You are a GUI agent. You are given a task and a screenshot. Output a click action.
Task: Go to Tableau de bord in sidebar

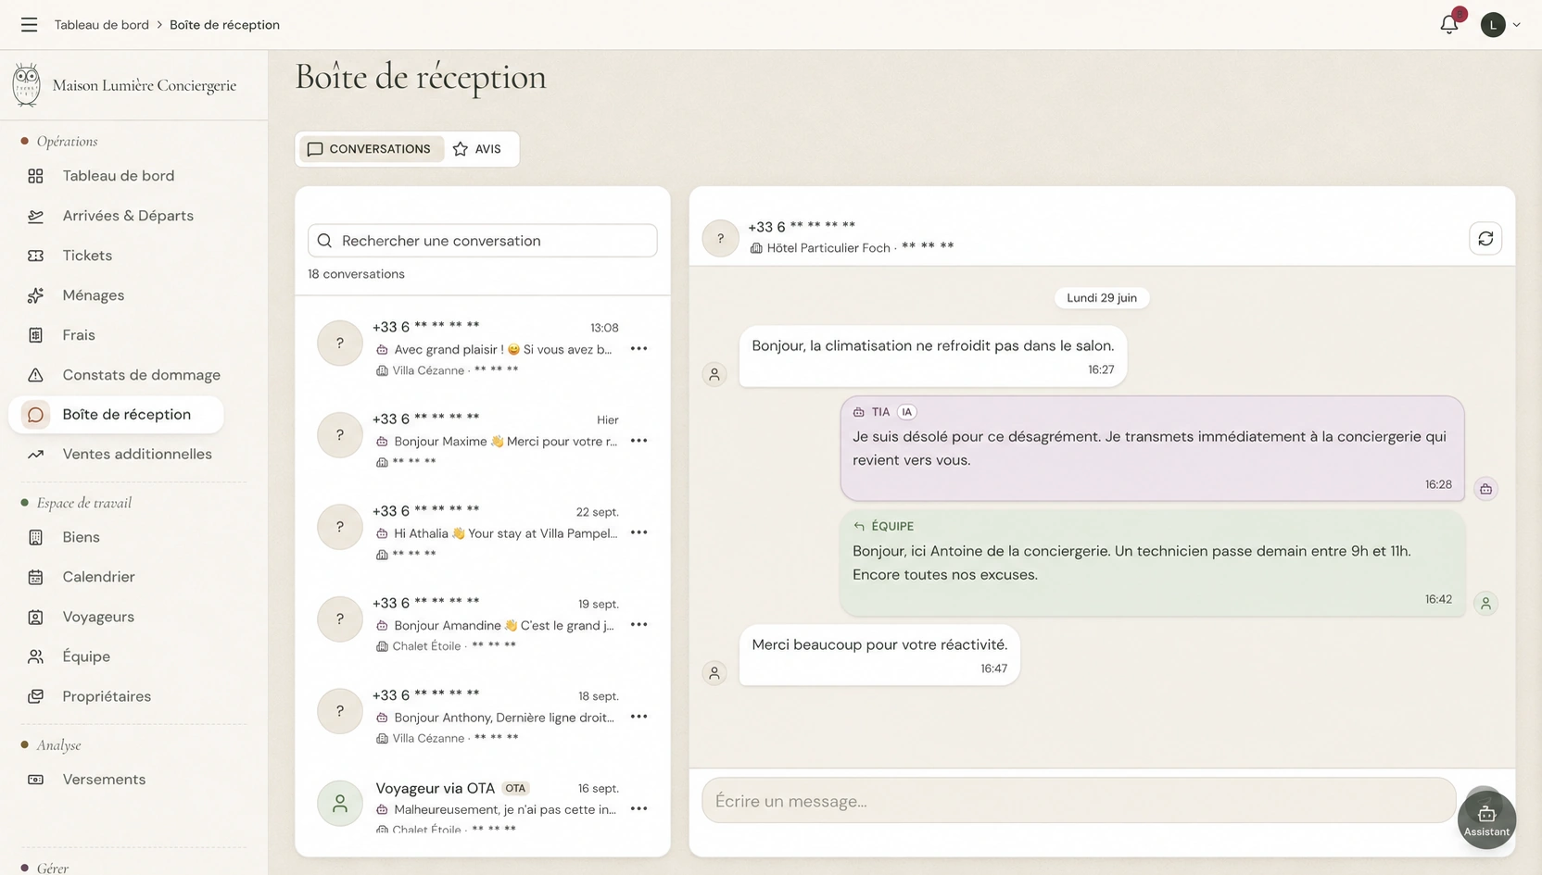click(x=118, y=176)
